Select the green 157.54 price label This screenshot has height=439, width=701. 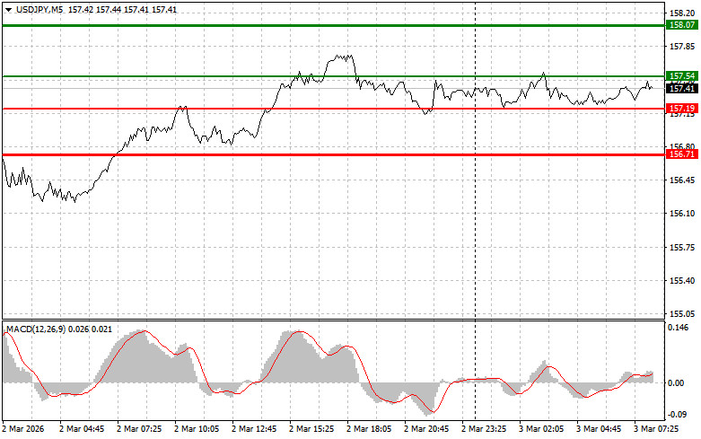click(x=681, y=76)
